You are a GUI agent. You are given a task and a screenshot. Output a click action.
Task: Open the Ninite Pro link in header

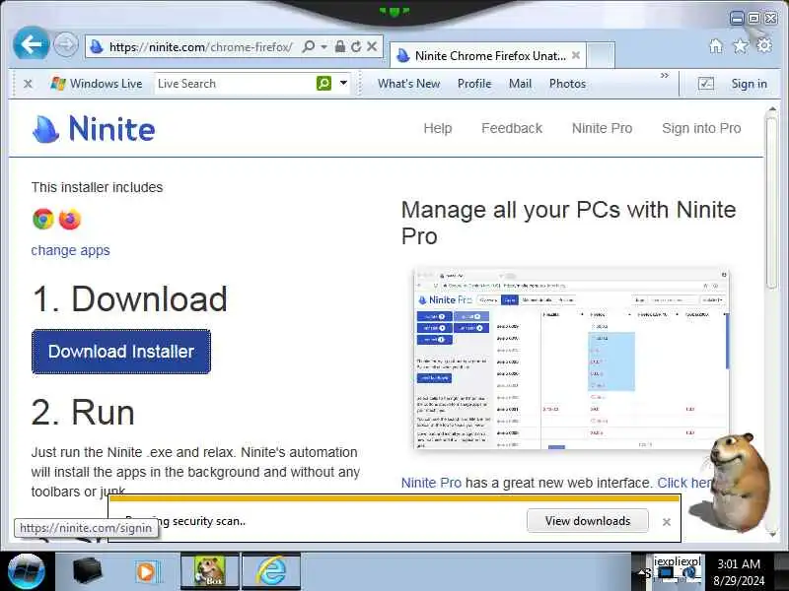point(602,129)
